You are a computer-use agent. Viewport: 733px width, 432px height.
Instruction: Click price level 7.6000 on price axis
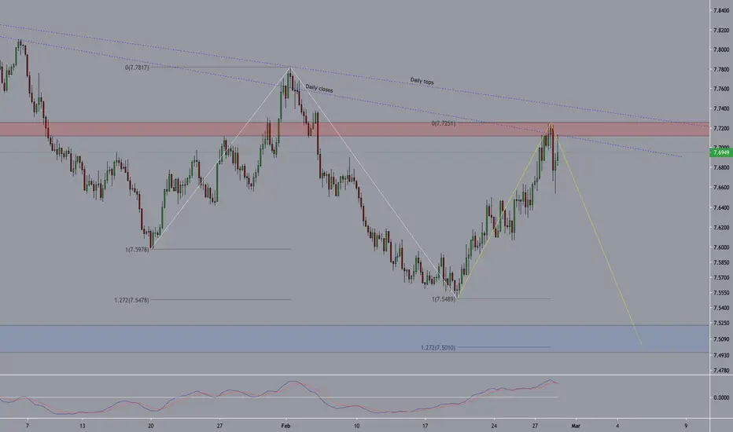click(721, 247)
